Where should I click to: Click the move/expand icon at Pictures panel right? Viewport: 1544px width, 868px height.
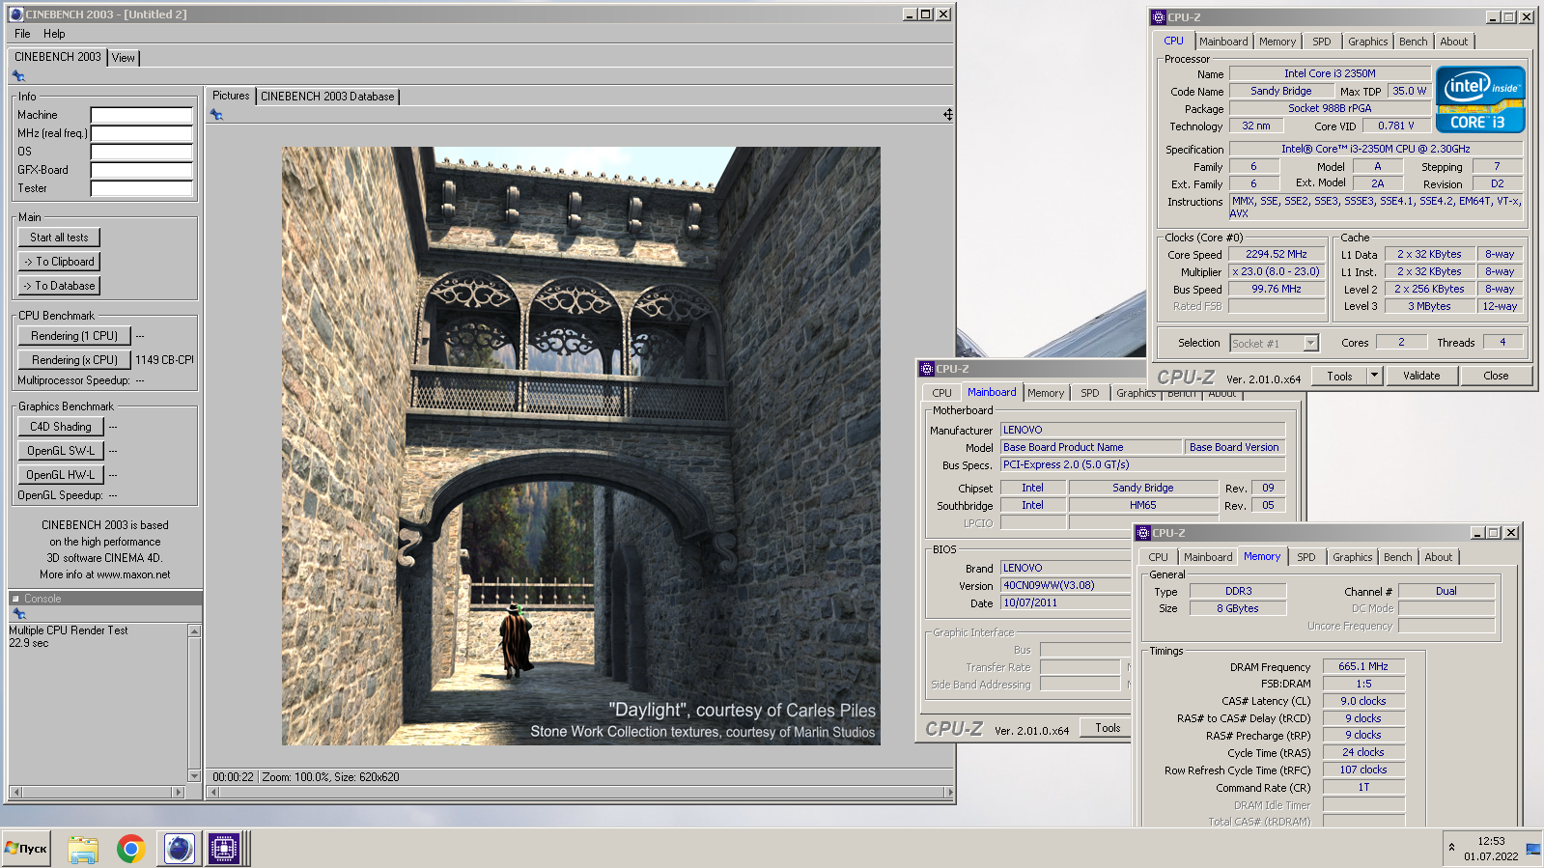coord(947,115)
